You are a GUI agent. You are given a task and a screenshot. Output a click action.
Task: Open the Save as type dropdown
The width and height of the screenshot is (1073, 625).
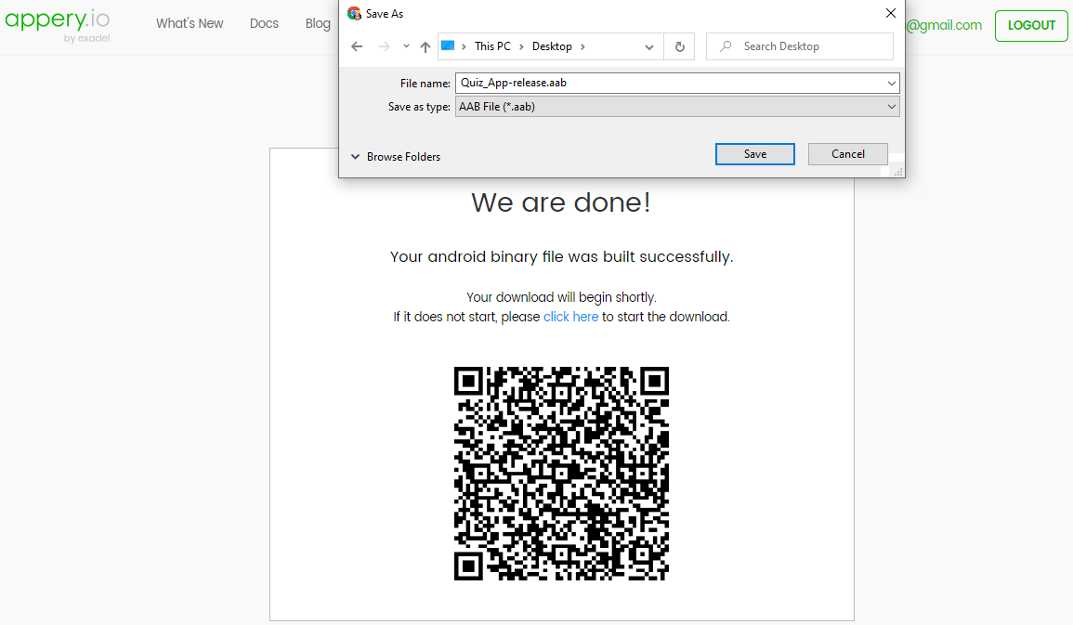[x=677, y=107]
